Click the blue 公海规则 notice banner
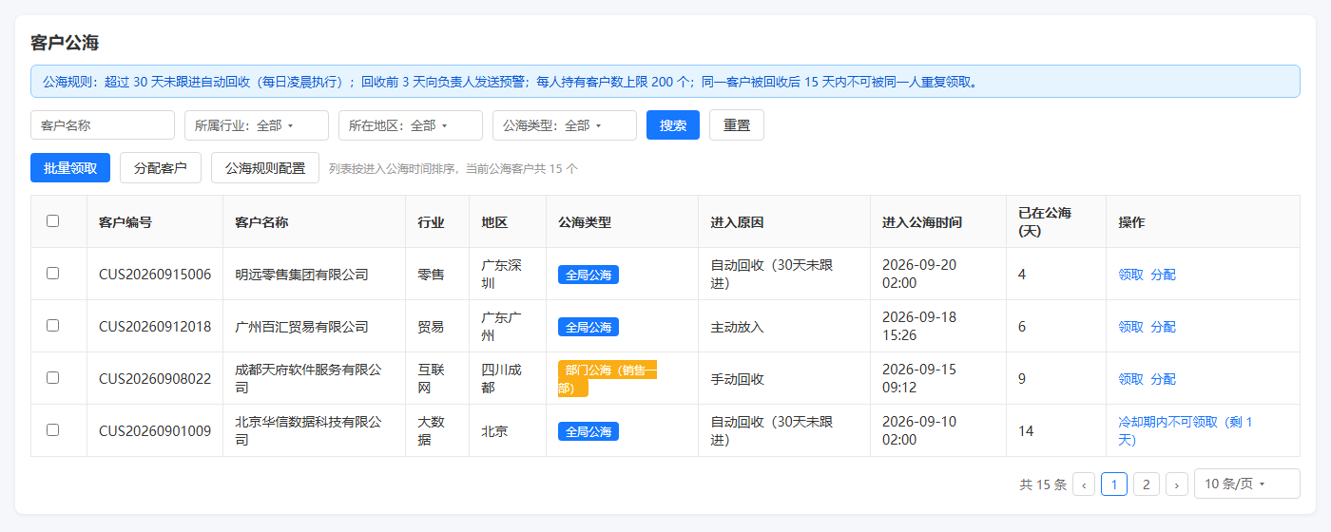Viewport: 1331px width, 532px height. [665, 81]
